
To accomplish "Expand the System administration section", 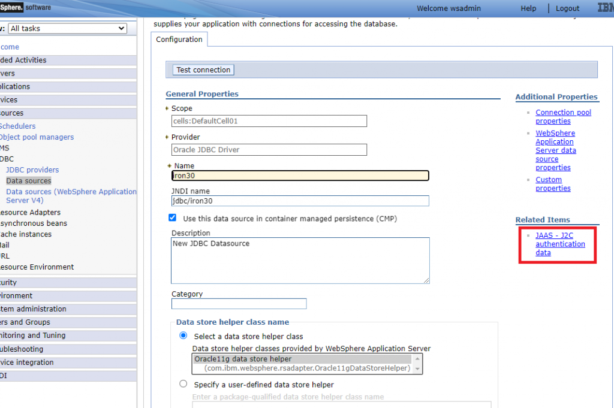I will click(68, 309).
